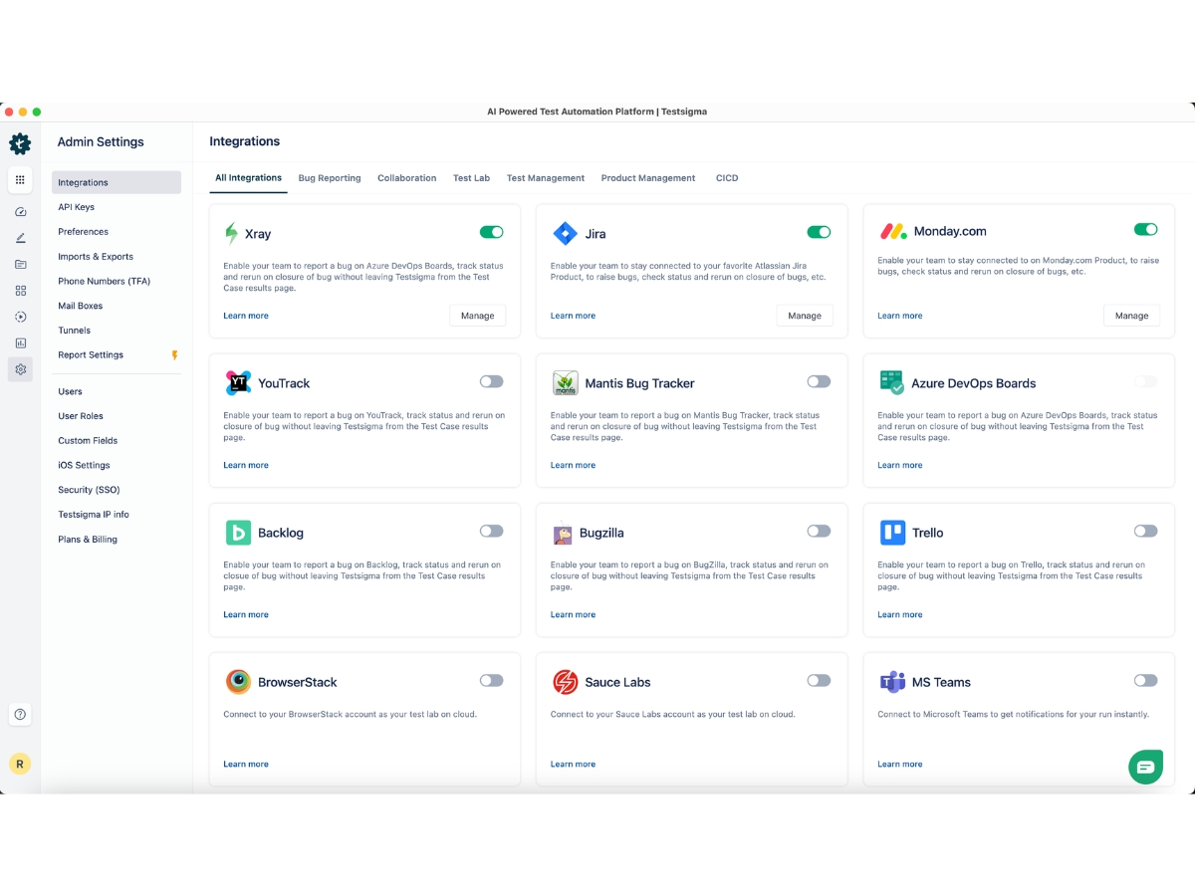Click the Trello logo icon
Viewport: 1195px width, 896px height.
(x=892, y=533)
